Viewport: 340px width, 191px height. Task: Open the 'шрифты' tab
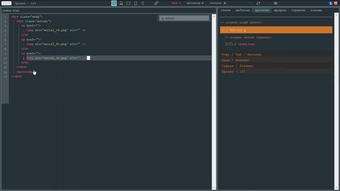(x=280, y=11)
